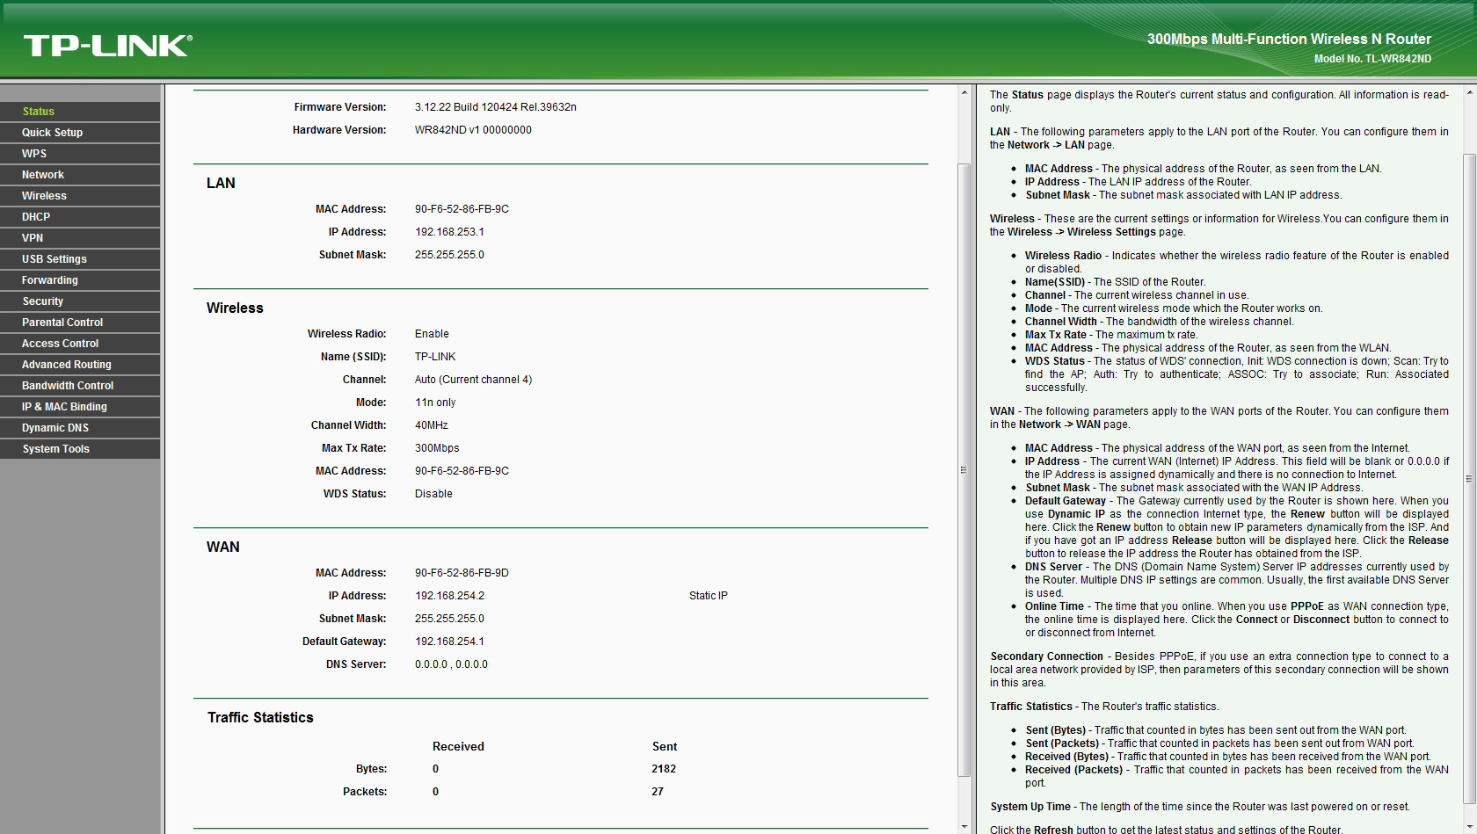This screenshot has width=1477, height=834.
Task: Open IP & MAC Binding
Action: click(80, 407)
